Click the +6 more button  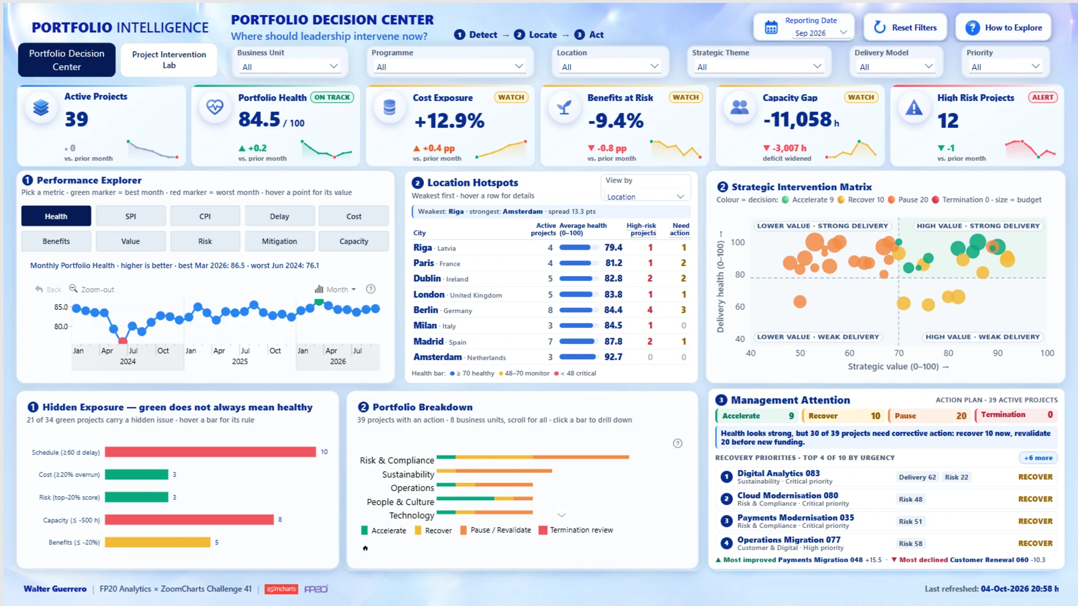tap(1038, 458)
